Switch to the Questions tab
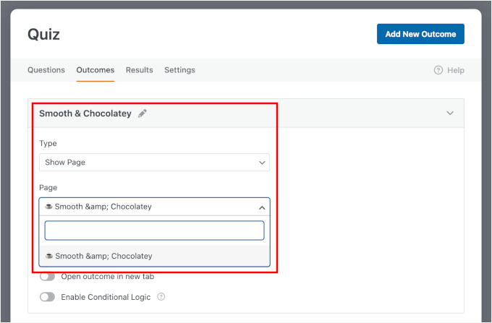The image size is (492, 323). pos(46,70)
